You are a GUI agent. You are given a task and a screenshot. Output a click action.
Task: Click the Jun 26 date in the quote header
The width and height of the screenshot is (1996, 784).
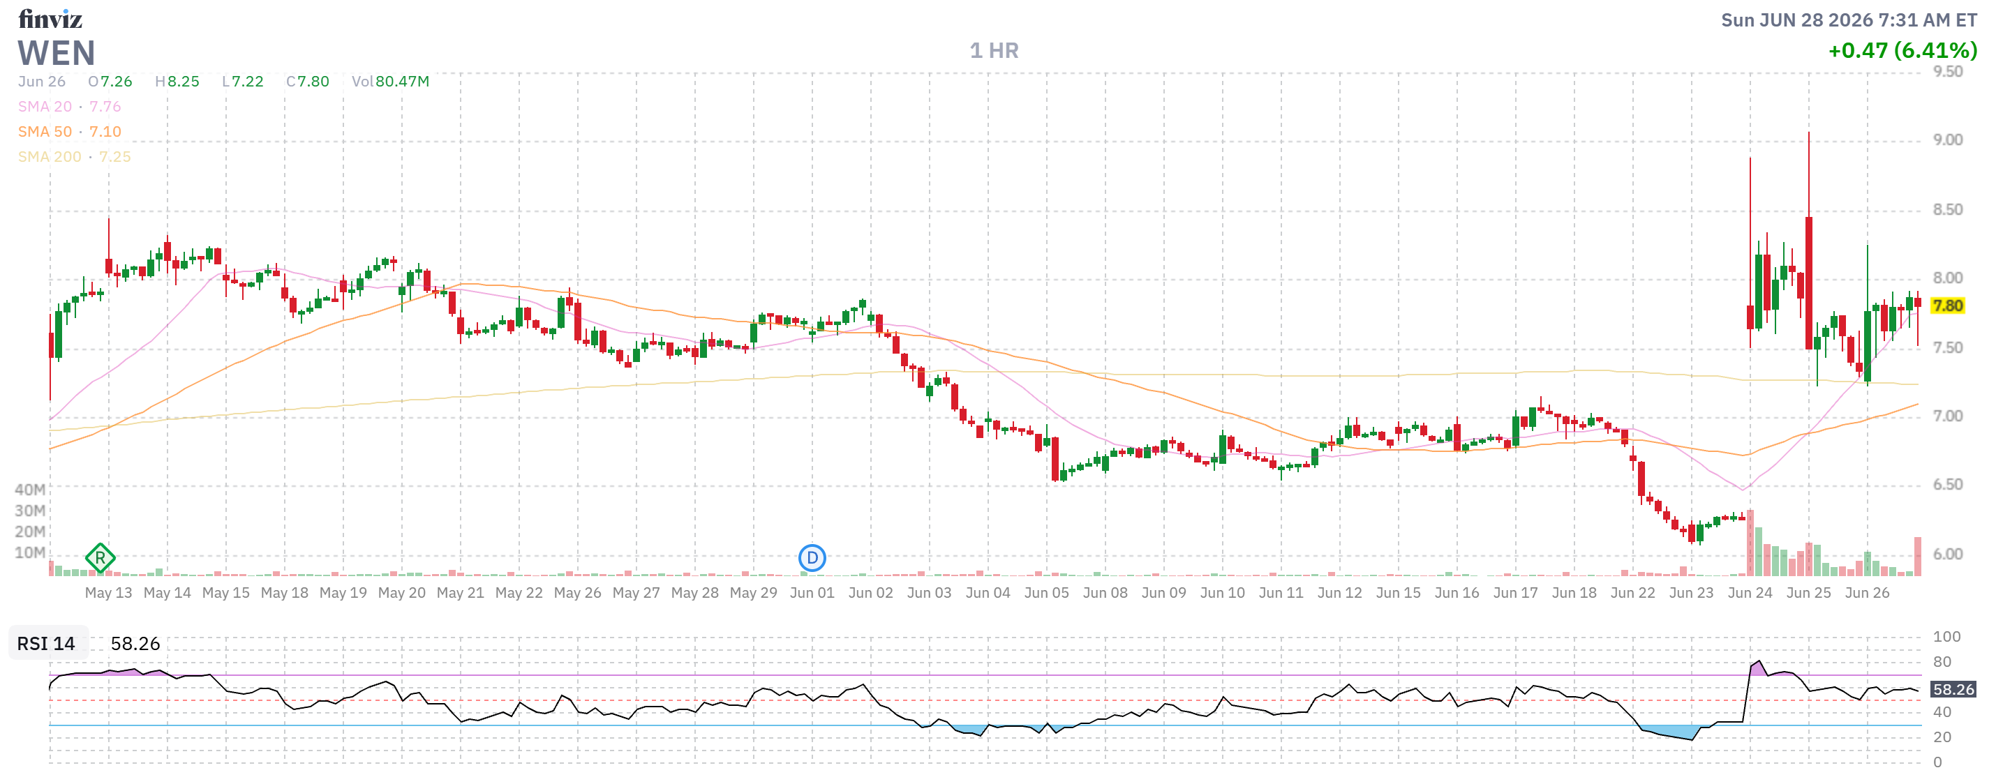42,82
